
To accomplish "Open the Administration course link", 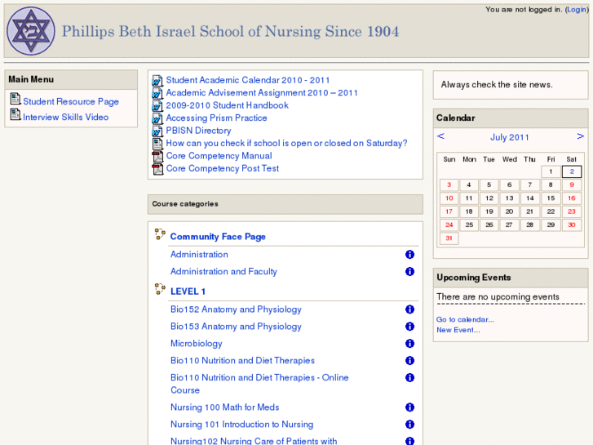I will 199,255.
